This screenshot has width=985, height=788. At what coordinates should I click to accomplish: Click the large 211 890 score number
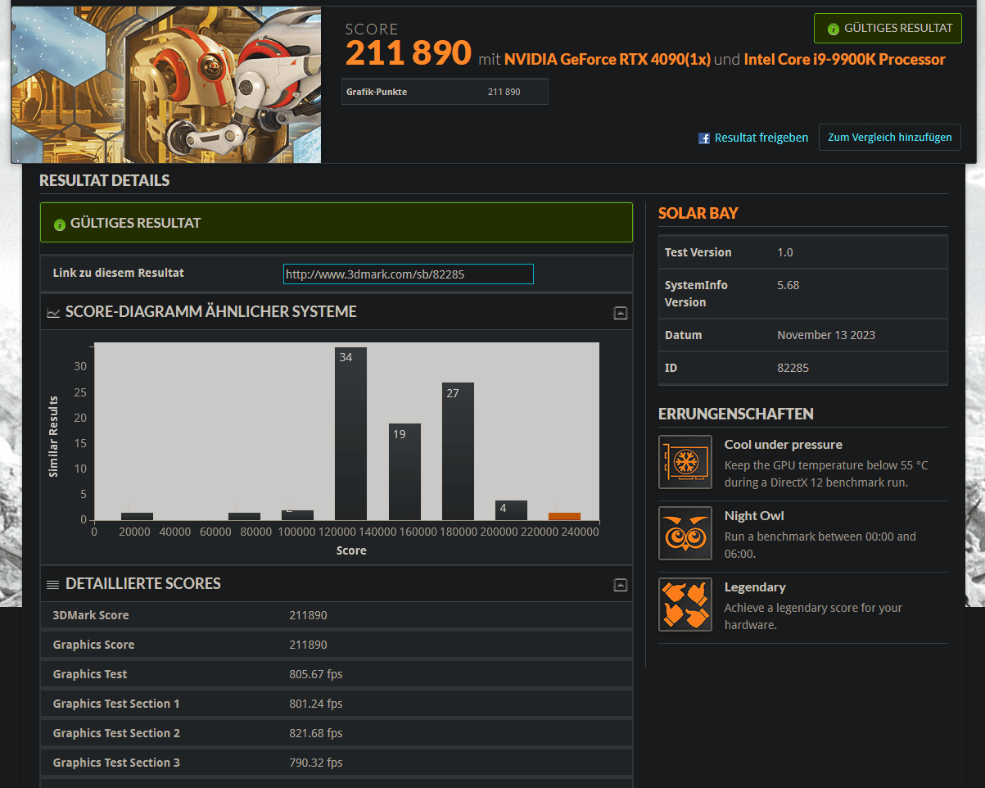pyautogui.click(x=408, y=53)
